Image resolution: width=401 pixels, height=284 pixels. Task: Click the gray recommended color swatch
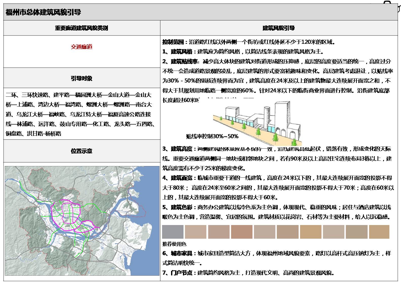(173, 232)
